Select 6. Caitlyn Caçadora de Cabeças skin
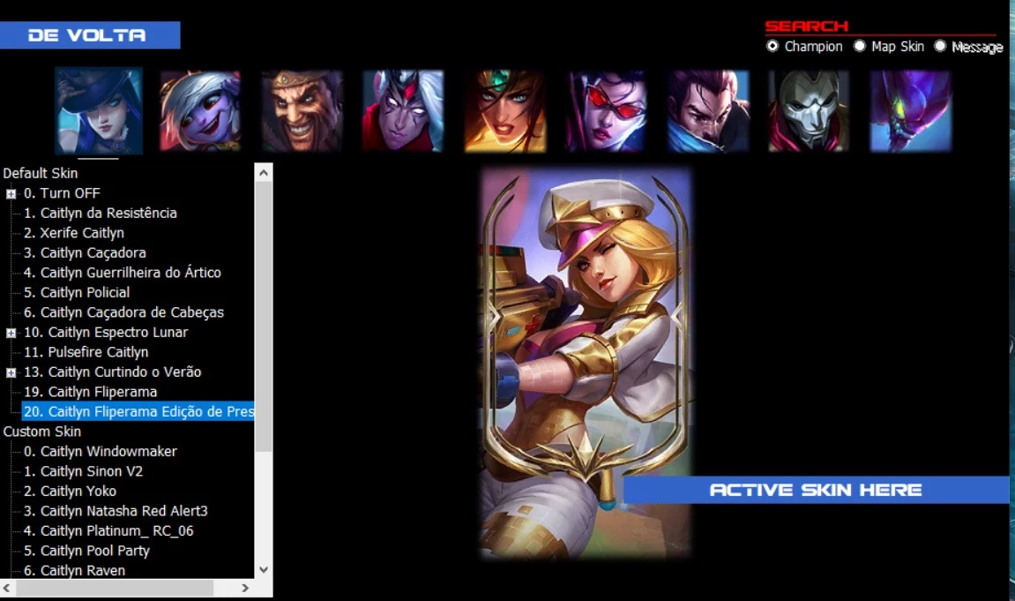The width and height of the screenshot is (1015, 601). [x=123, y=312]
